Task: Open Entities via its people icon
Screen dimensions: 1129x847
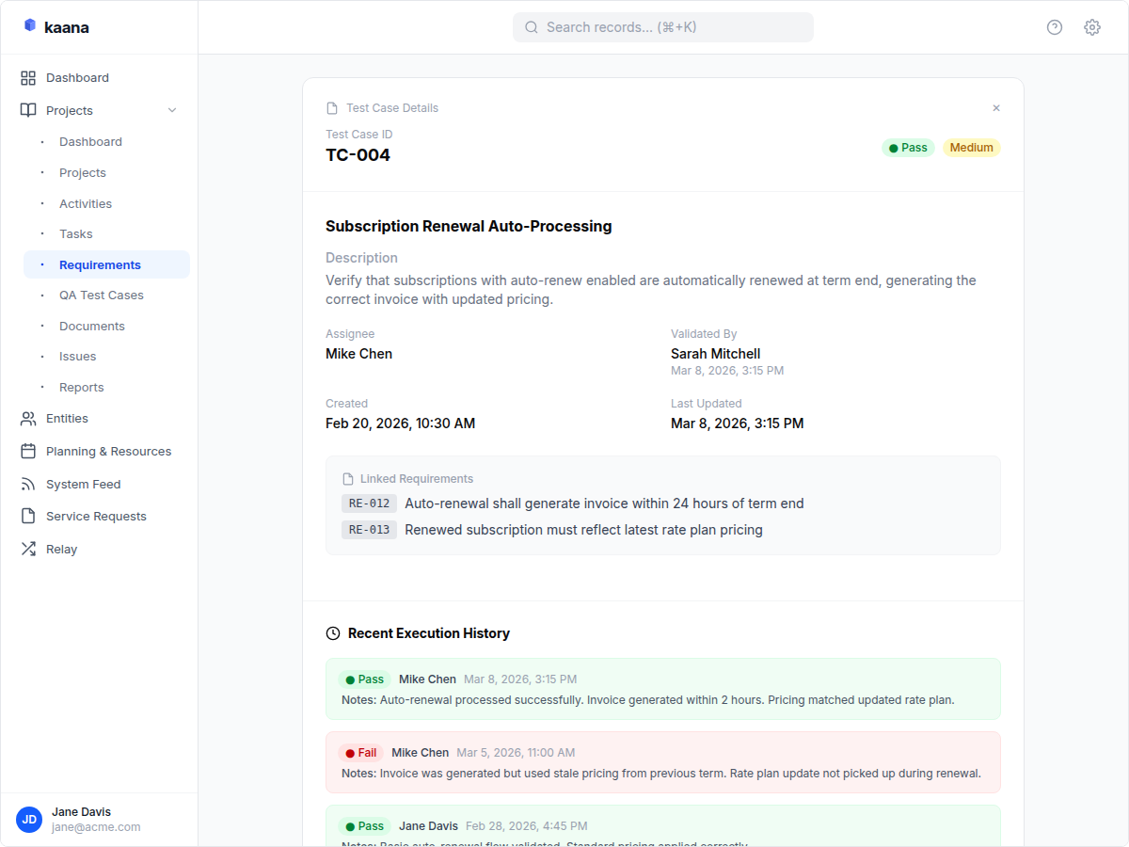Action: (29, 418)
